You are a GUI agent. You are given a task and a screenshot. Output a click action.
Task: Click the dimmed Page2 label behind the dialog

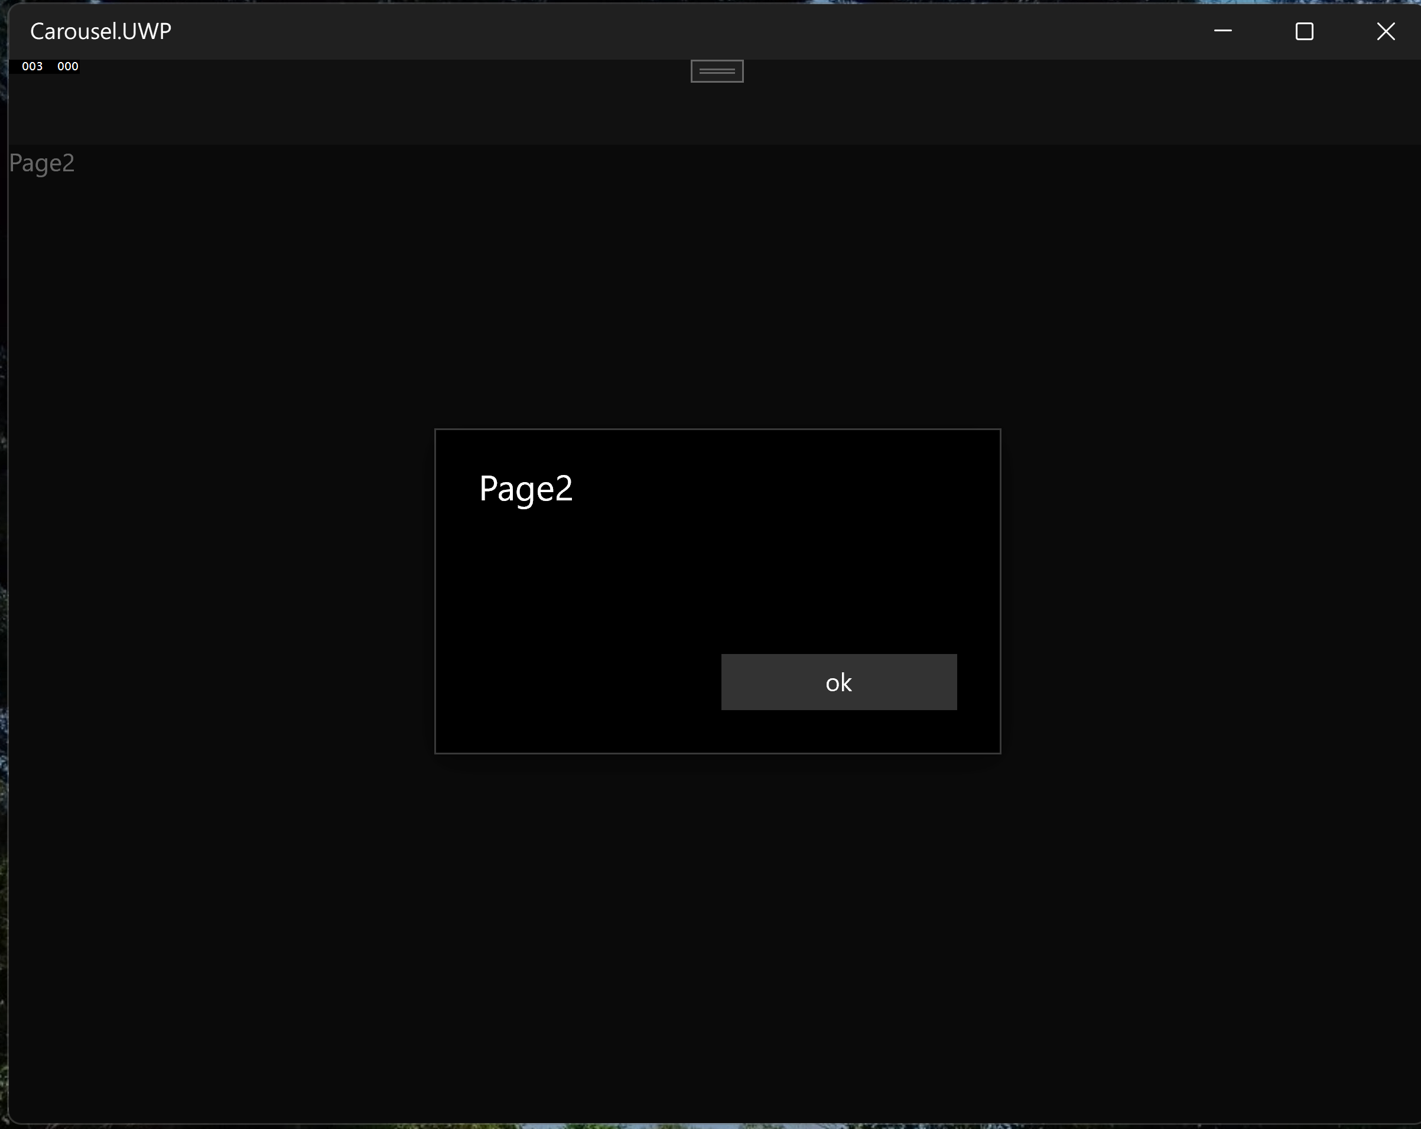pyautogui.click(x=41, y=163)
